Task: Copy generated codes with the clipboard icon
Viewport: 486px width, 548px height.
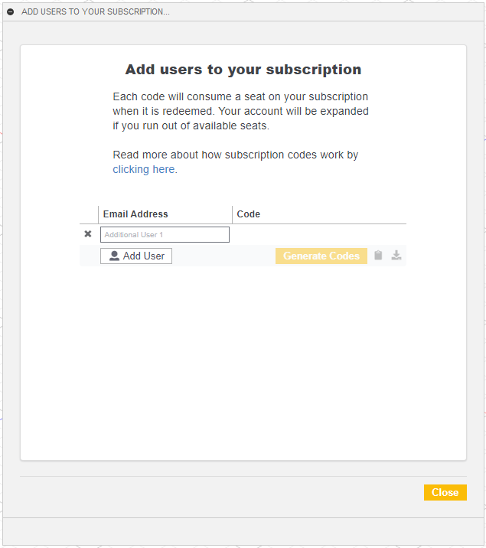Action: 378,256
